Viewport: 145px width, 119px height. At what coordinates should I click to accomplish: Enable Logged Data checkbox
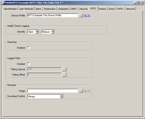[x=29, y=64]
